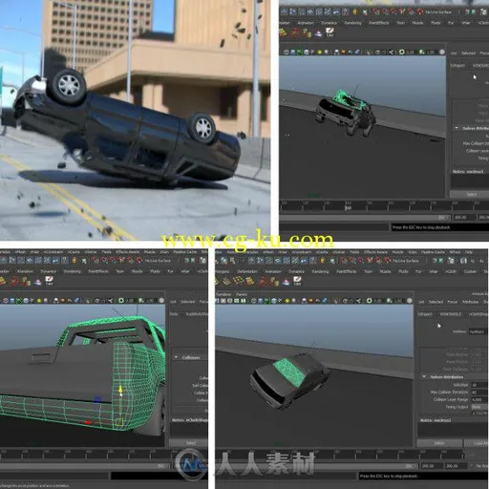Click yellow Y-axis move handle on truck wireframe
This screenshot has width=489, height=489.
(120, 389)
